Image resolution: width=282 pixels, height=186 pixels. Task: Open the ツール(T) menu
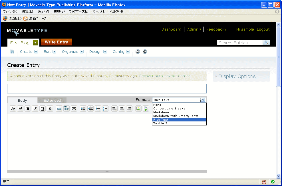pos(99,11)
